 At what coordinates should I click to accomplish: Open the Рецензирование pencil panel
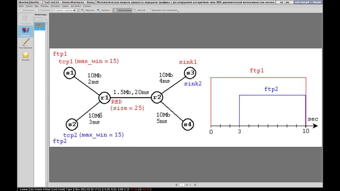(25, 44)
